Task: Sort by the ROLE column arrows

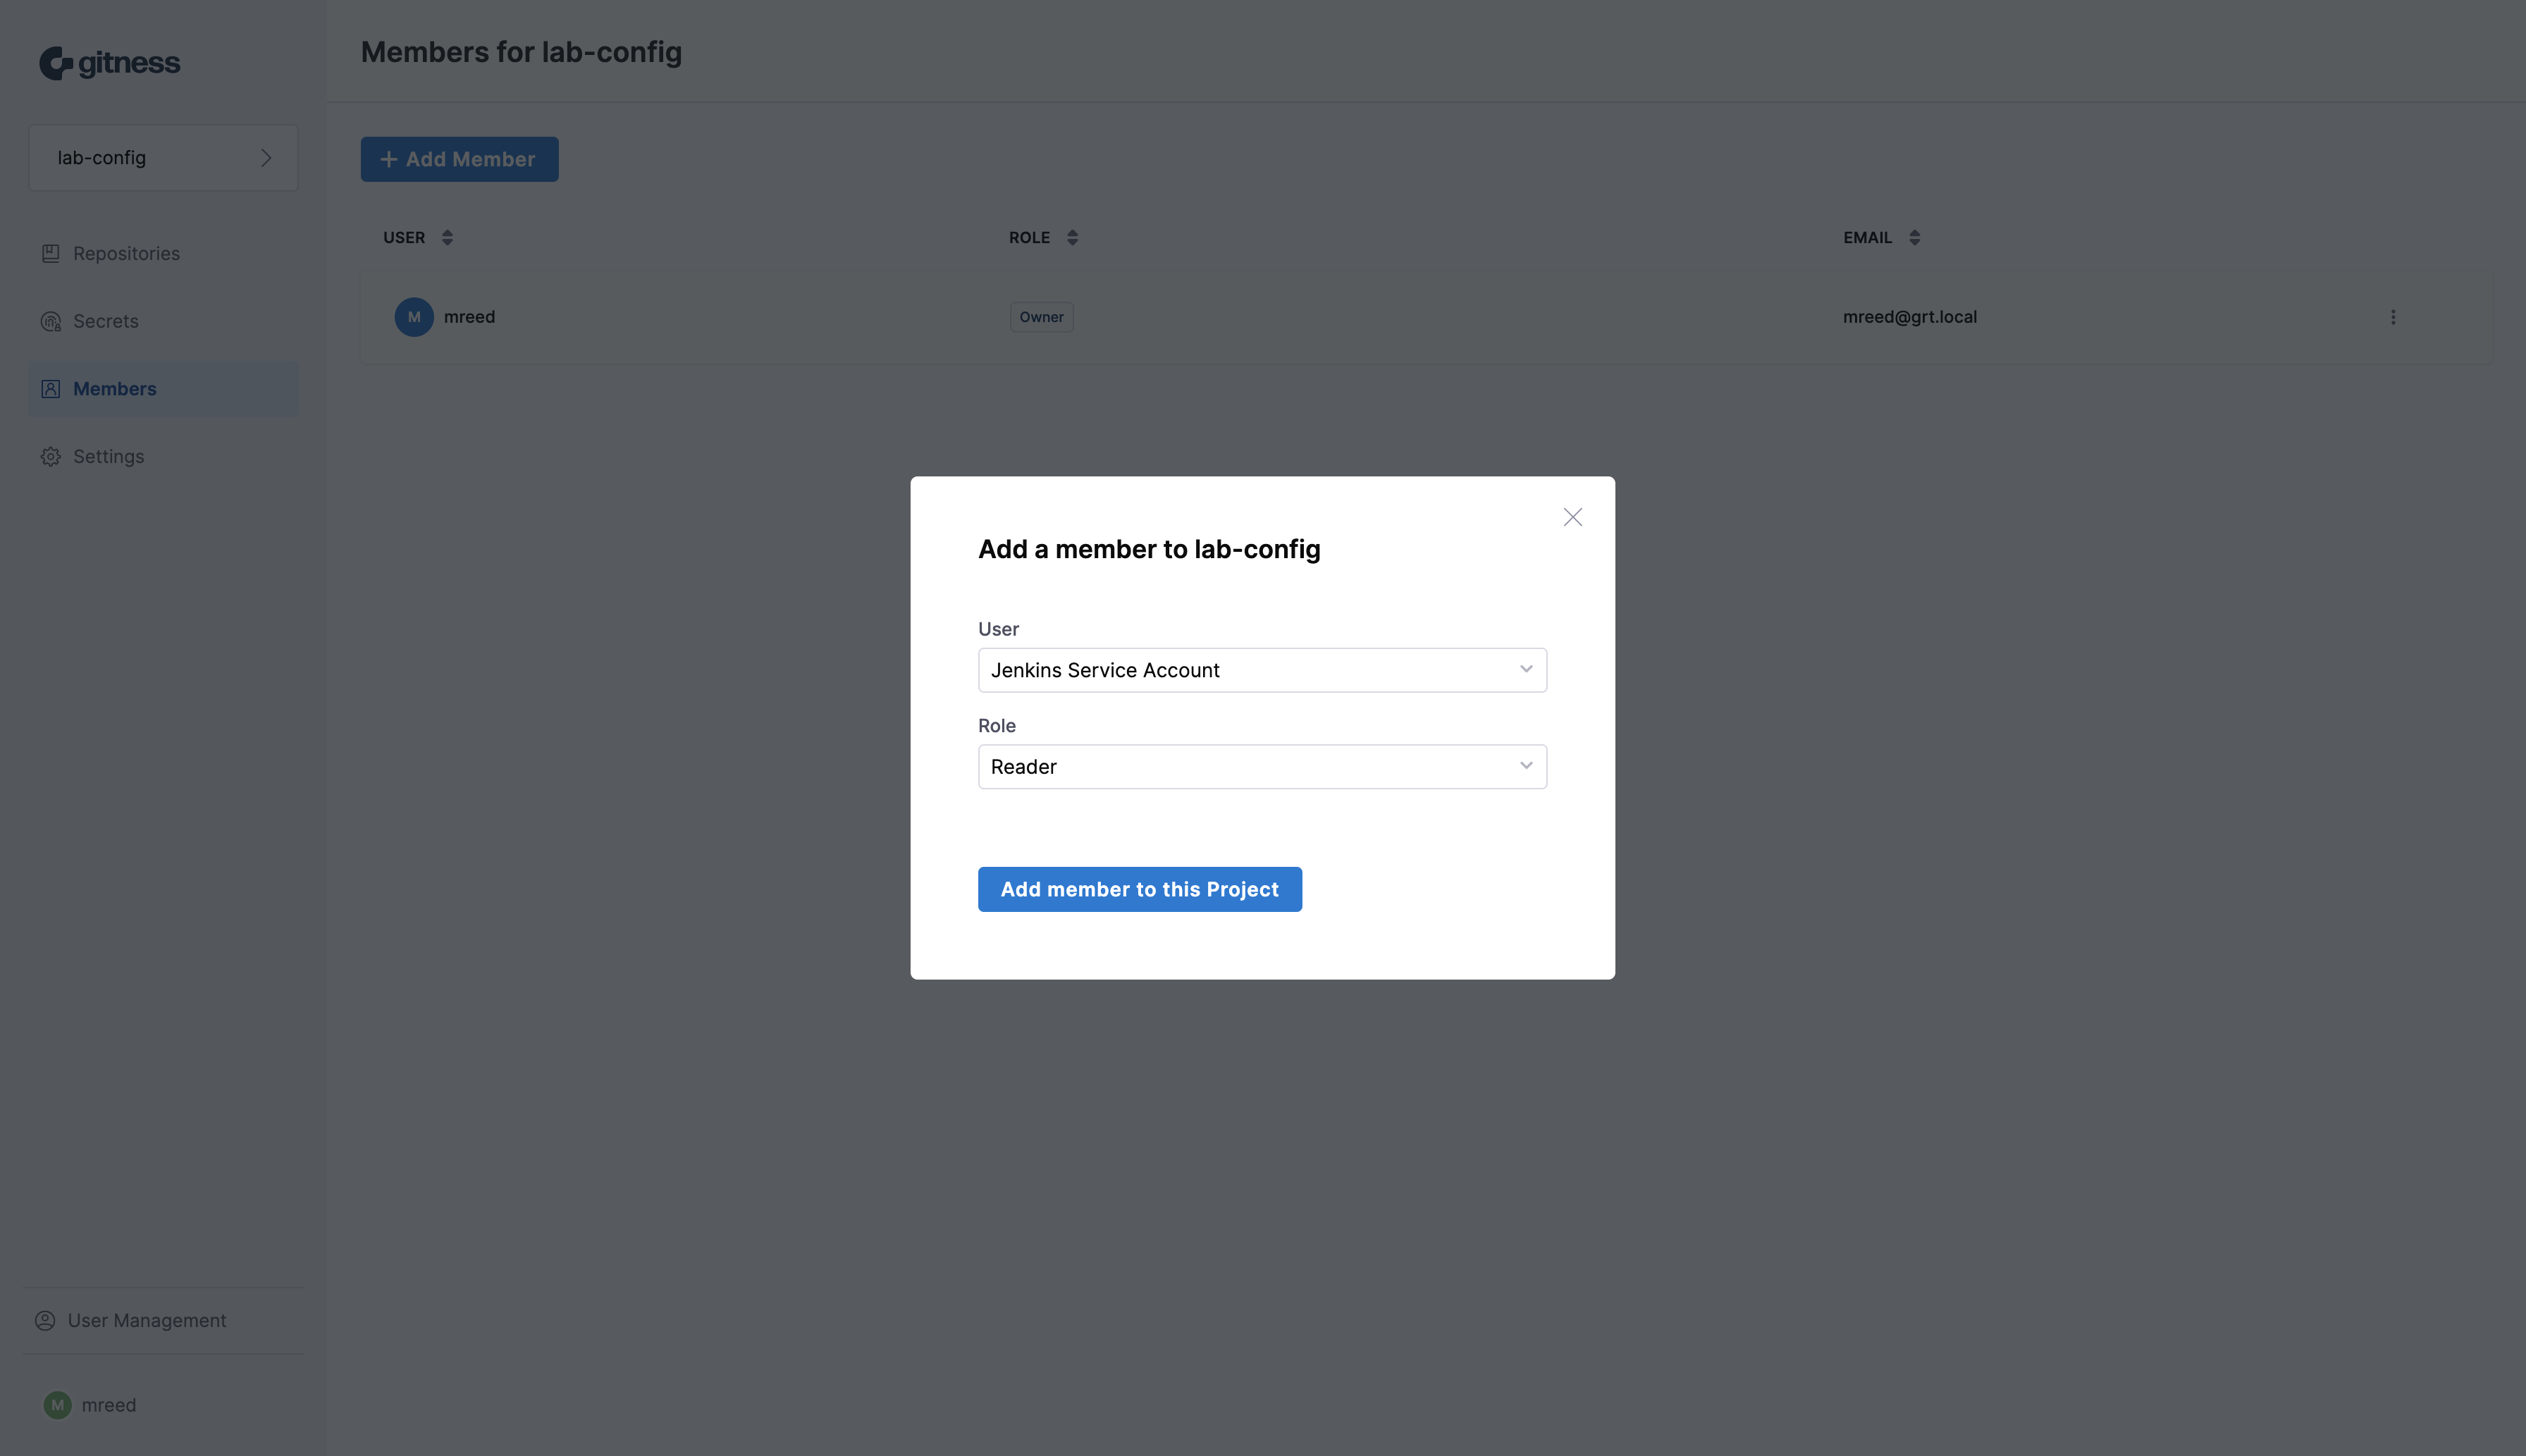Action: click(x=1072, y=237)
